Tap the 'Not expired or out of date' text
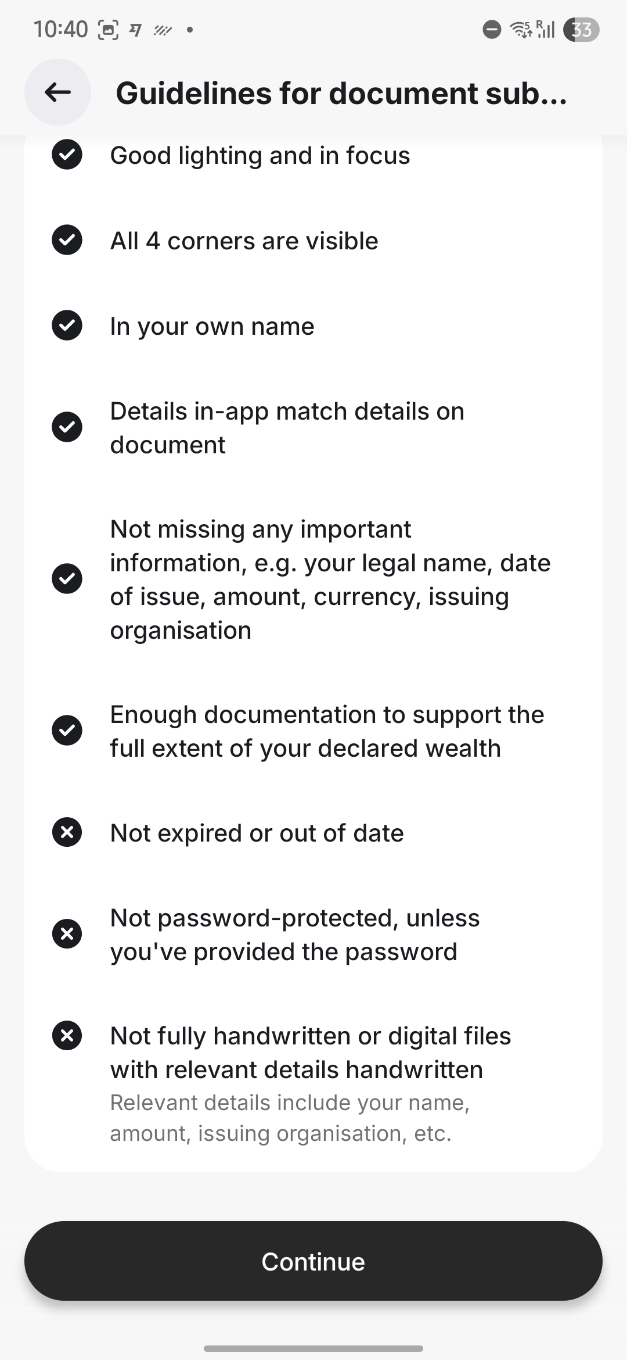 tap(257, 833)
